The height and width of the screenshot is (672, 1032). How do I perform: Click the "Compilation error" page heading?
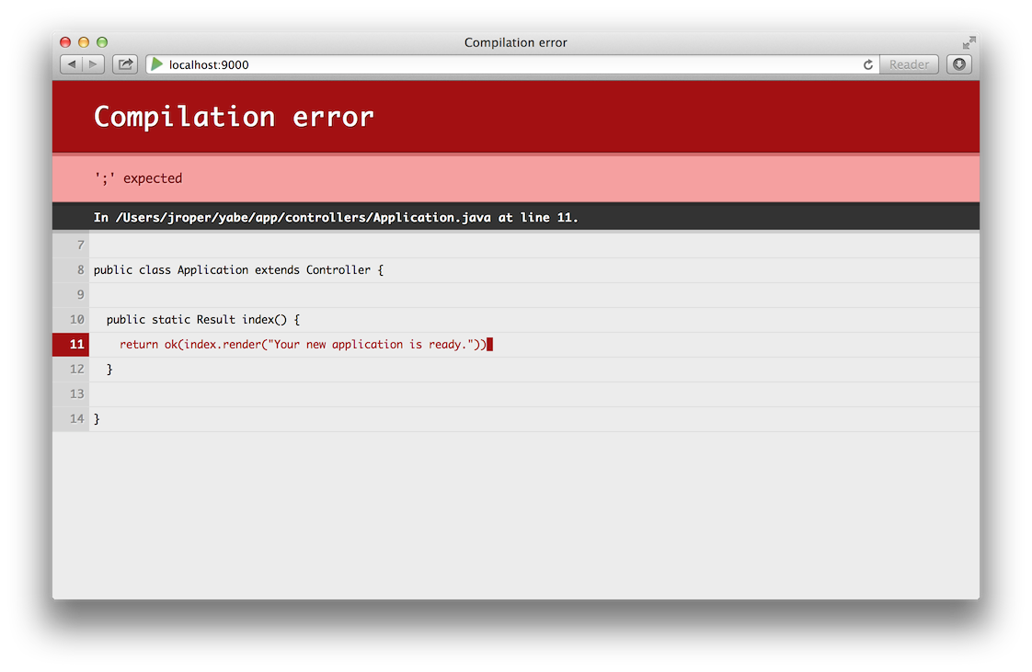coord(234,117)
